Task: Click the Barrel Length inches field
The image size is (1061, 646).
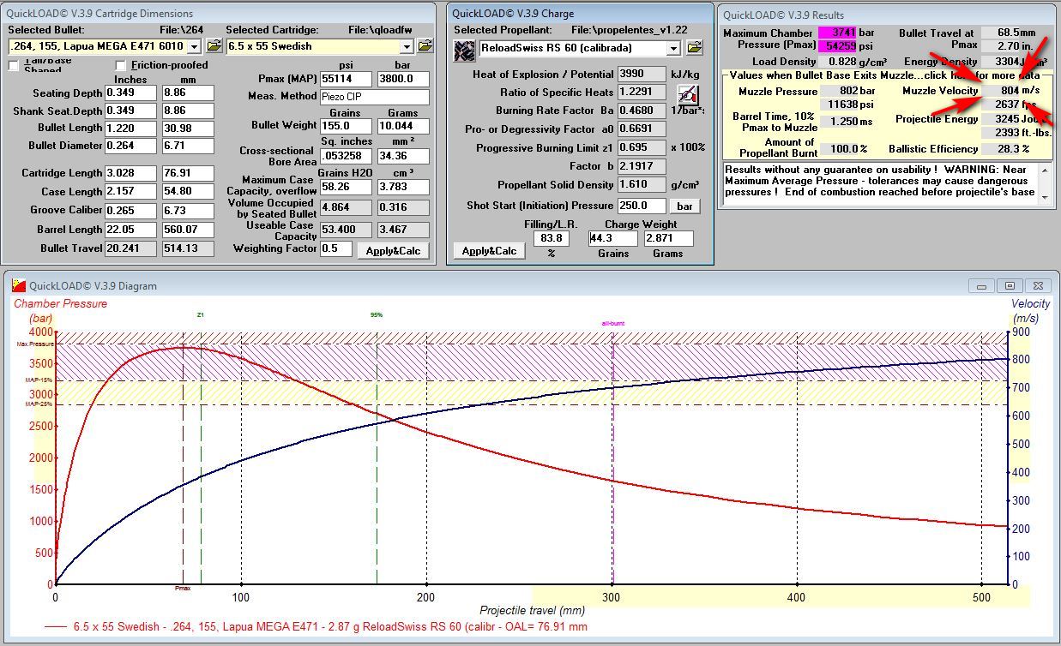Action: (130, 230)
